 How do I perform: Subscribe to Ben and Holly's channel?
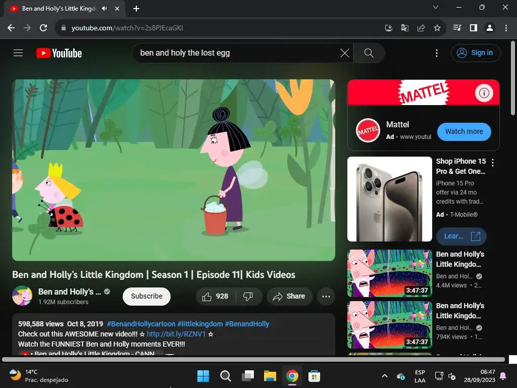point(146,296)
